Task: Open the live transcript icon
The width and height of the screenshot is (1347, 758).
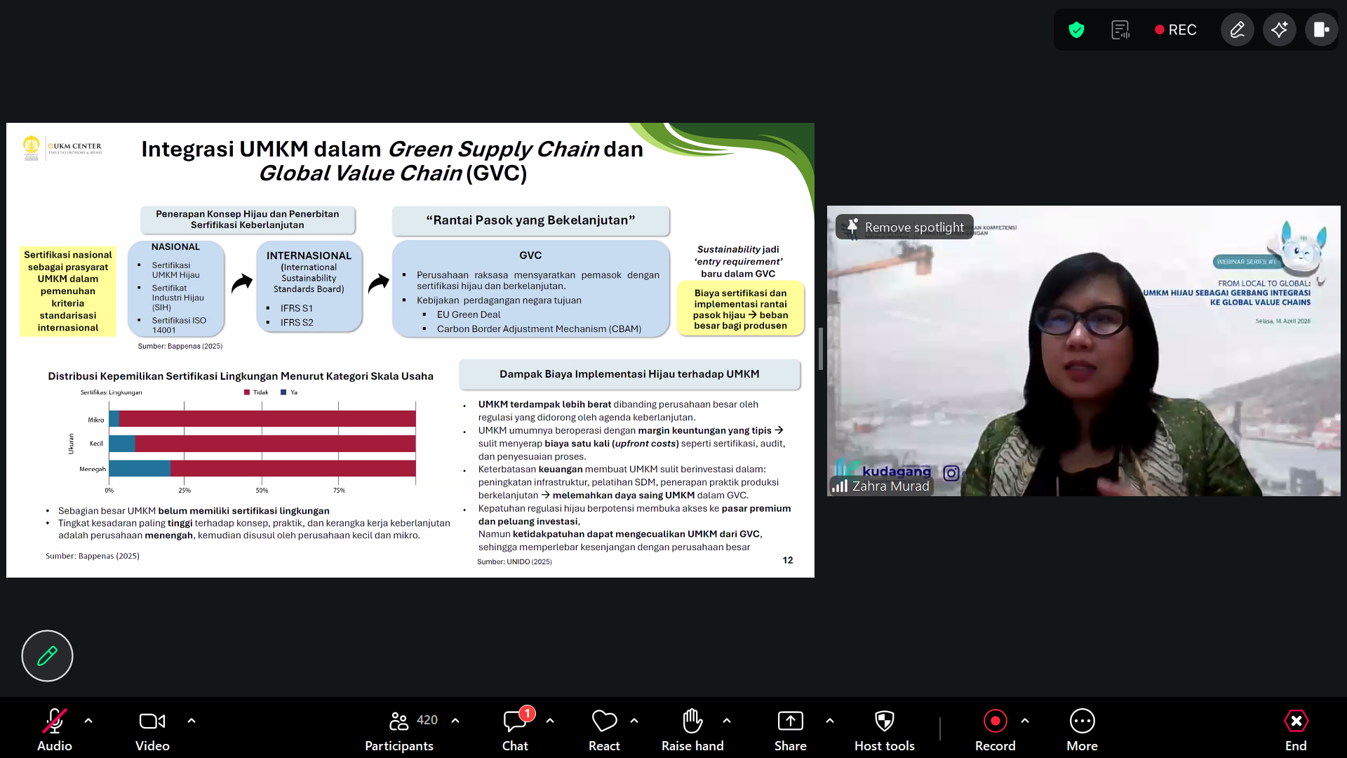Action: tap(1120, 29)
